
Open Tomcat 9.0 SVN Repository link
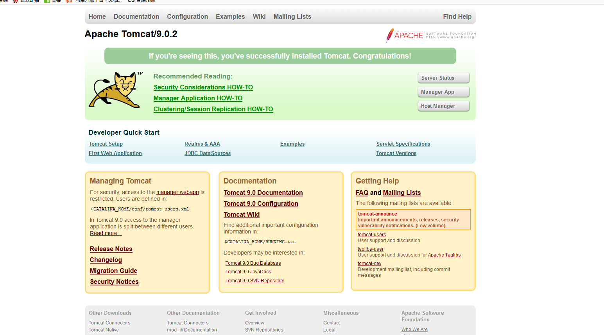point(255,281)
